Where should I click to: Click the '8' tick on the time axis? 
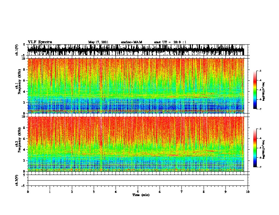[x=204, y=192]
